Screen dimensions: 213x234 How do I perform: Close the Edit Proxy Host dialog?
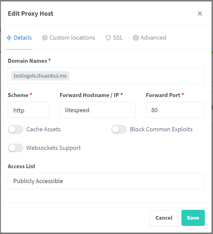tap(200, 13)
